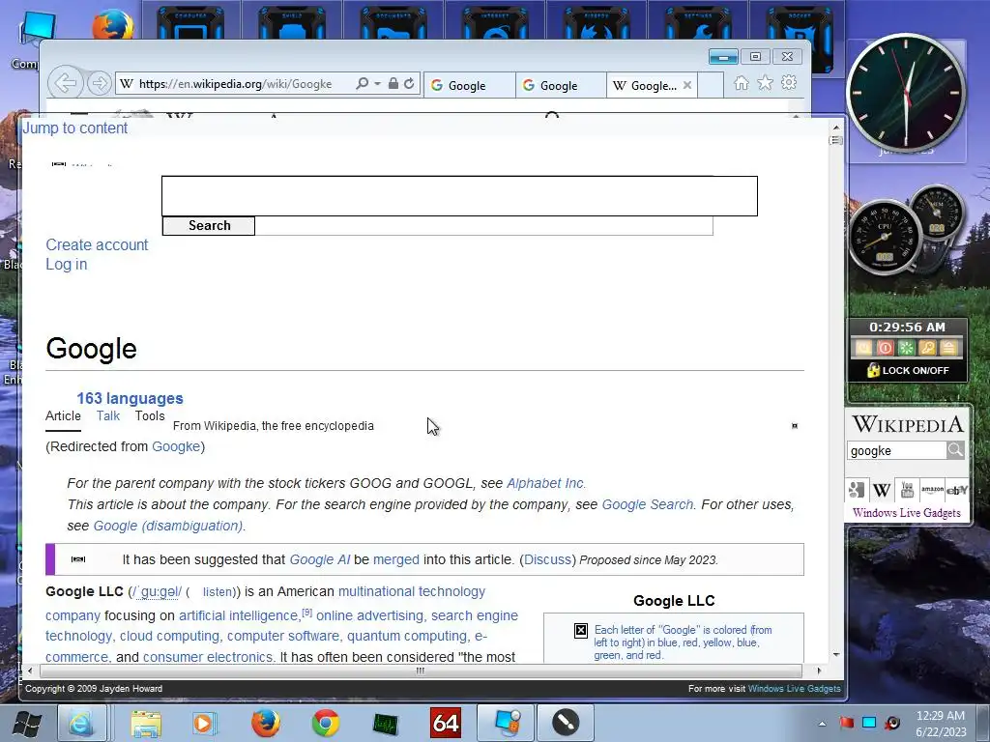The width and height of the screenshot is (990, 742).
Task: Play the listen pronunciation link
Action: [x=218, y=592]
